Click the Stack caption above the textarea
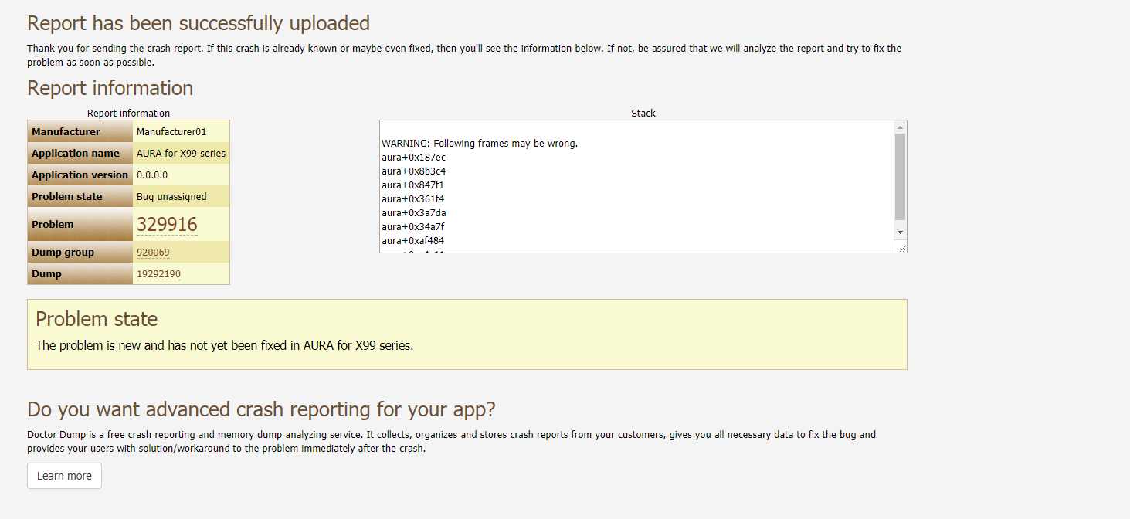Viewport: 1130px width, 519px height. point(643,113)
